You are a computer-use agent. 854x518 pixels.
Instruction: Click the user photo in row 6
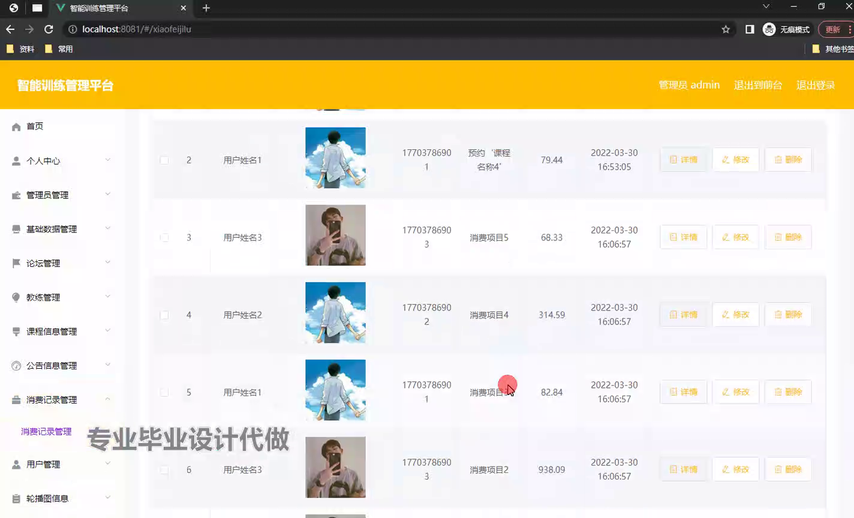click(335, 467)
